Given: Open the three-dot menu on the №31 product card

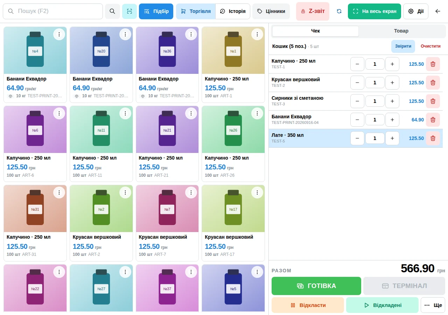Looking at the screenshot, I should 59,192.
